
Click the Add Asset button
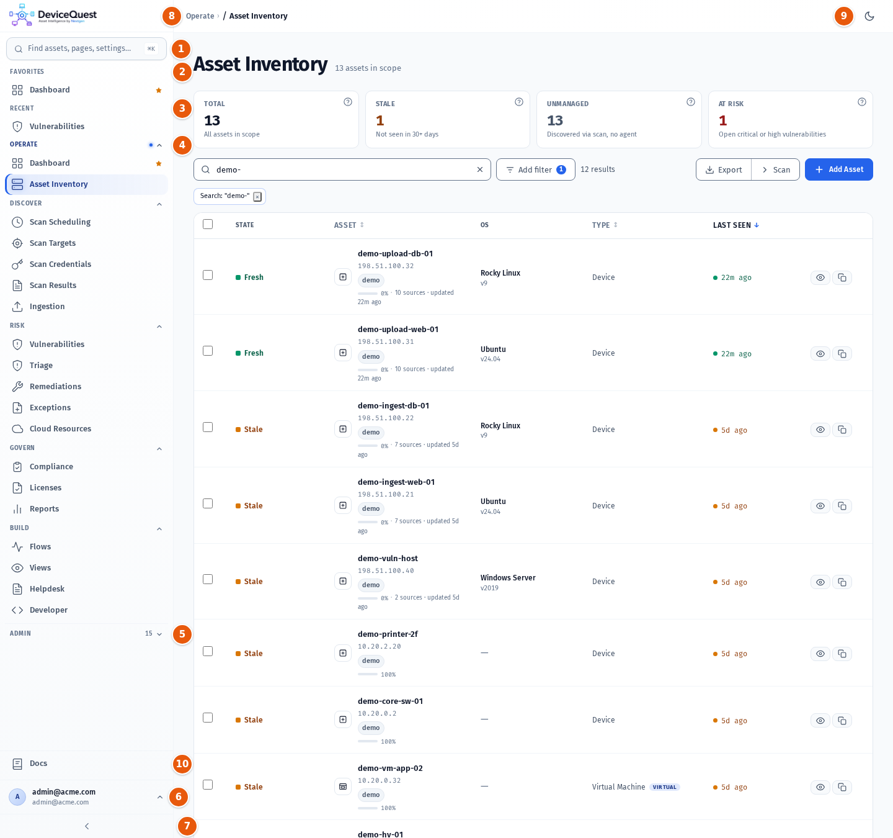pyautogui.click(x=838, y=169)
